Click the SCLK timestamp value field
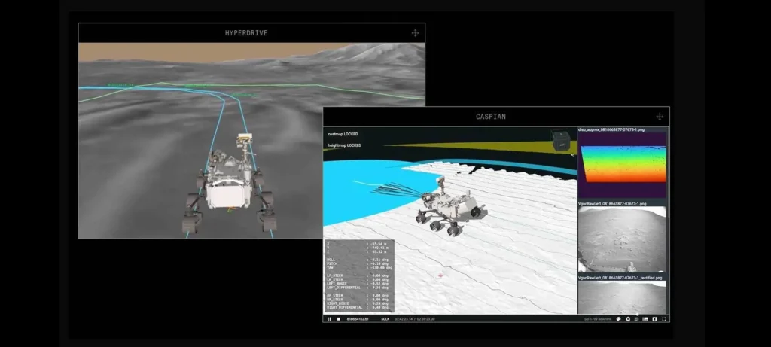The width and height of the screenshot is (771, 347). [357, 319]
